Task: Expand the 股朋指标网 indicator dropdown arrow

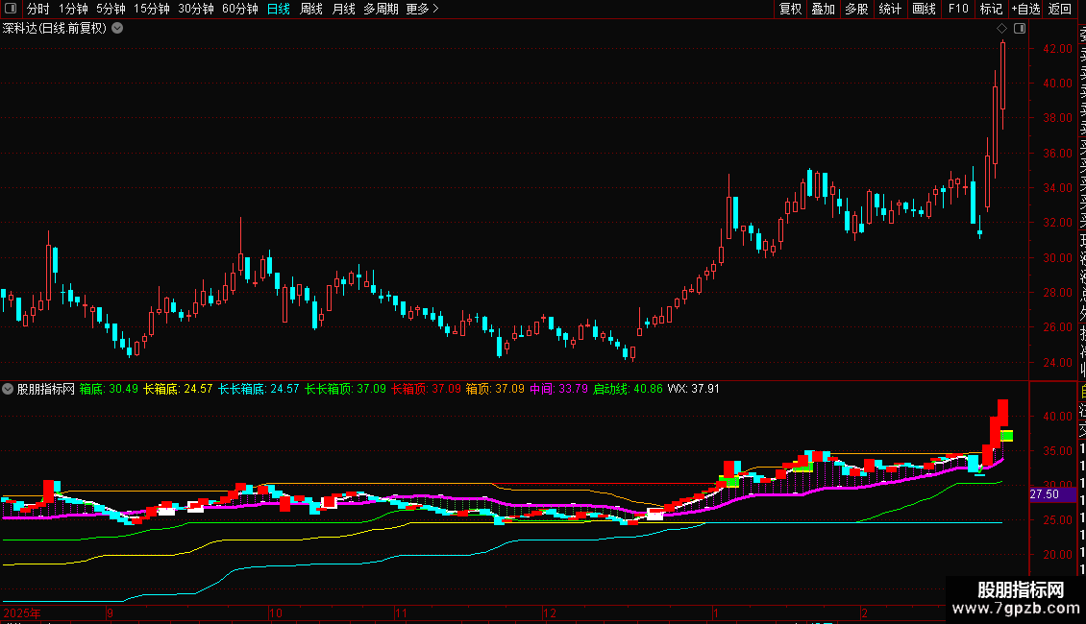Action: tap(9, 390)
